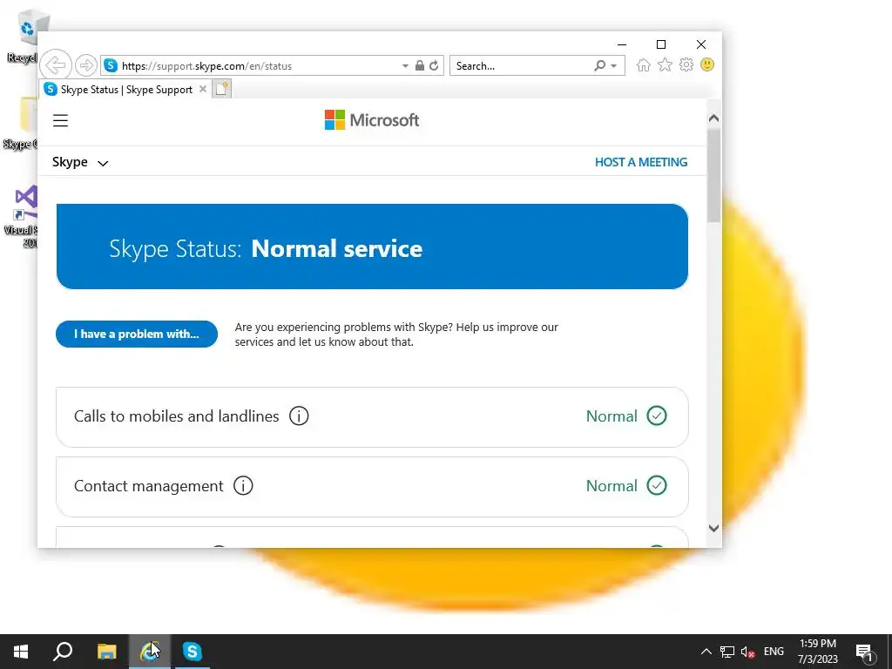Open the browser Home icon
This screenshot has height=669, width=892.
[x=644, y=64]
